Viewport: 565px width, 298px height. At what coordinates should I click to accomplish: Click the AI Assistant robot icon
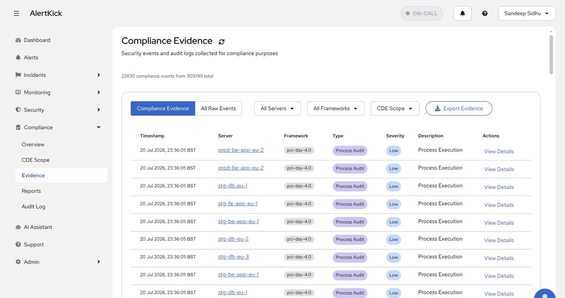point(18,227)
